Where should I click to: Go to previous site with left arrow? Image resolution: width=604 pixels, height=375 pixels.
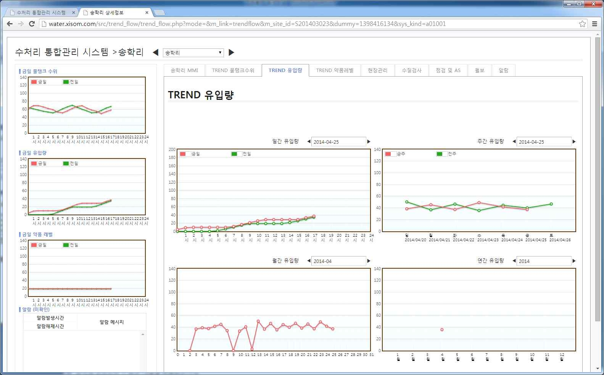point(155,53)
